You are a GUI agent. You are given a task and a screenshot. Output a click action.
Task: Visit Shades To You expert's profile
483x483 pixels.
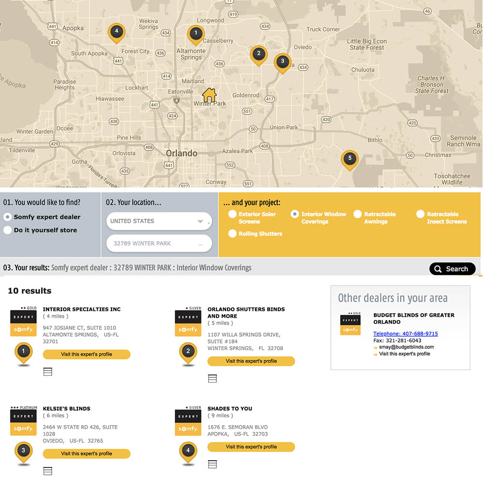point(251,447)
